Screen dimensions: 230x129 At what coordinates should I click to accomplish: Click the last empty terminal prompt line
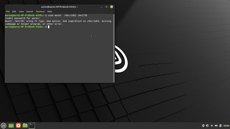27,27
